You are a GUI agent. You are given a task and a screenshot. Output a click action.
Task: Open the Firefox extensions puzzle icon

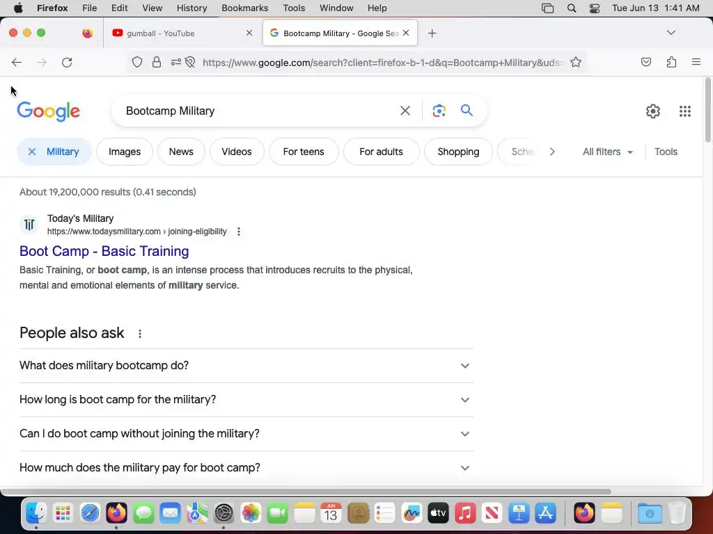tap(671, 62)
